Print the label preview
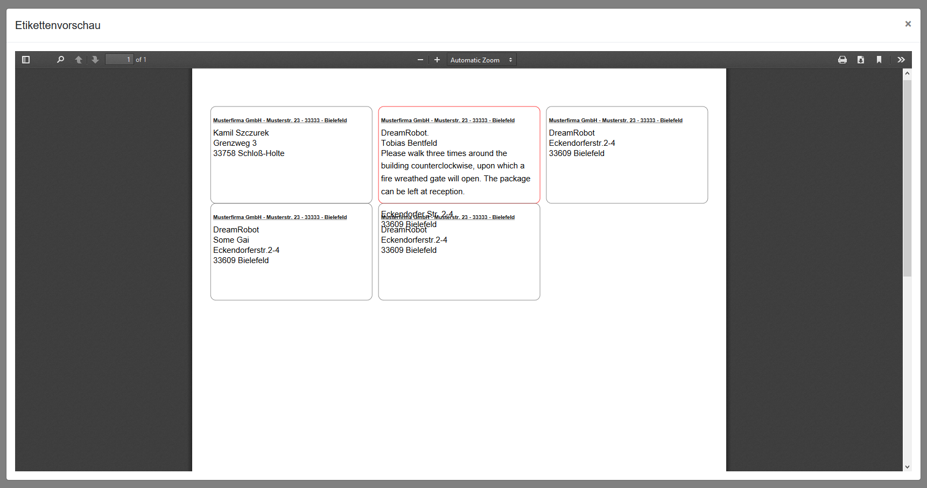 [842, 60]
